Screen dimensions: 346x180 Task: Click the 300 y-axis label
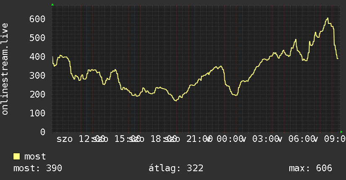click(x=37, y=75)
